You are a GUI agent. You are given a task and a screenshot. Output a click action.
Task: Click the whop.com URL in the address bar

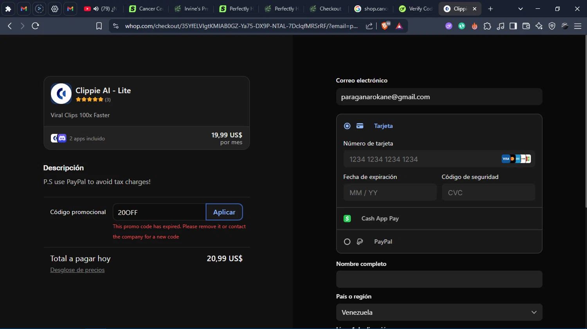241,26
